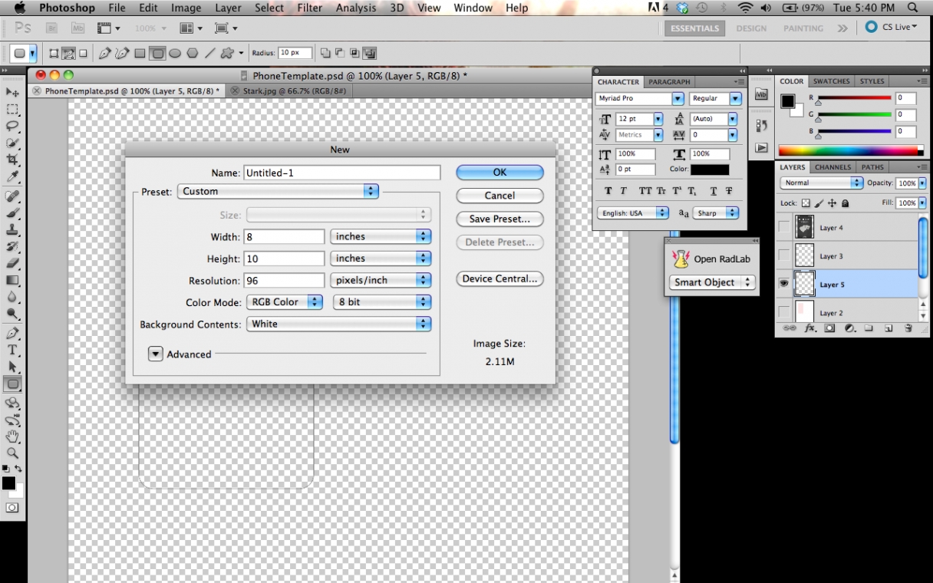Click the OK button in New dialog
The image size is (933, 583).
tap(499, 173)
